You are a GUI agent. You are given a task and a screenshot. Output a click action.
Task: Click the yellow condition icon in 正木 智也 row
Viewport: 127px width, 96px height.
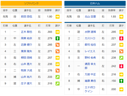pyautogui.click(x=57, y=32)
